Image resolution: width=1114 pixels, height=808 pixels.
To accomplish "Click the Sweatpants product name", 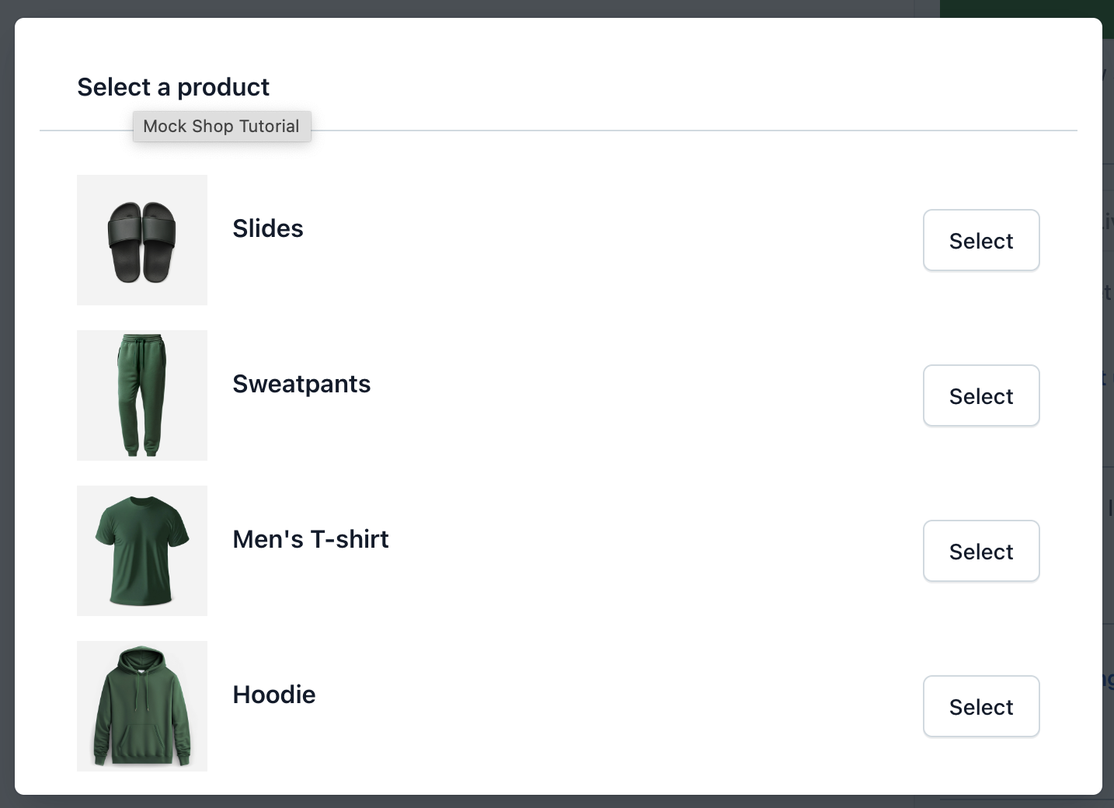I will click(301, 384).
